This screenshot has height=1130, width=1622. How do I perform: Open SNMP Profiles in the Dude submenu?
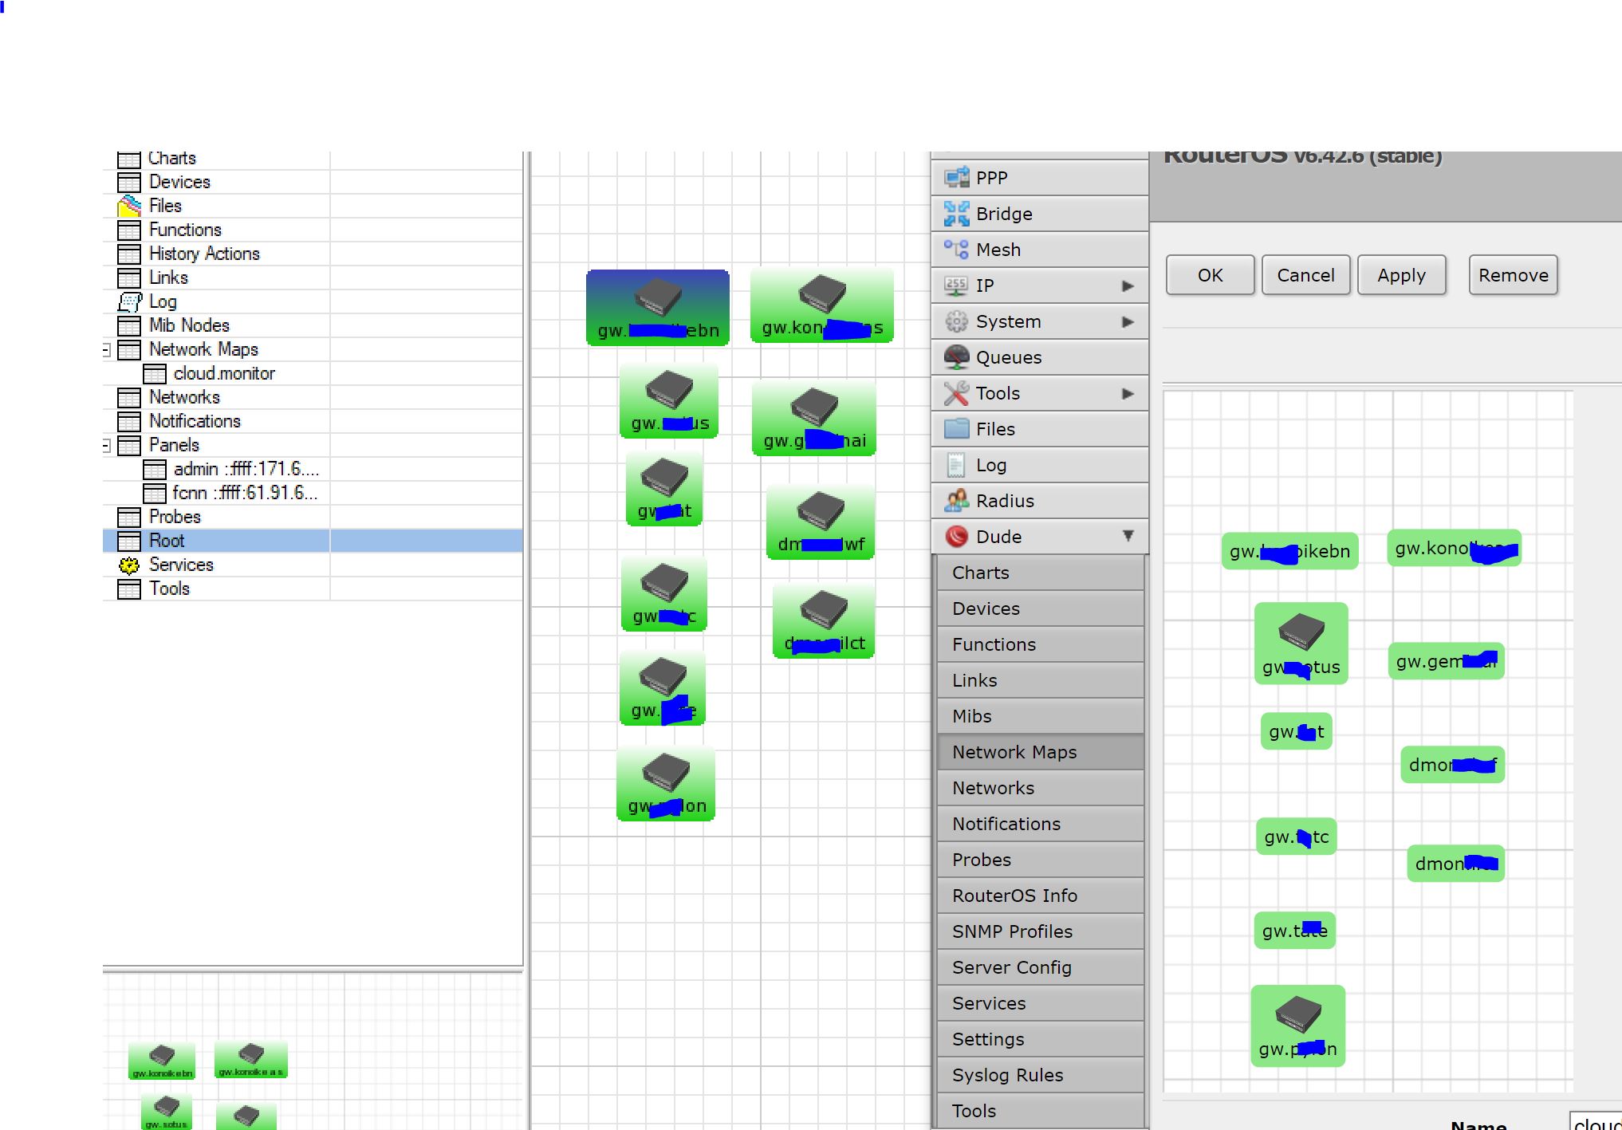click(x=1041, y=931)
